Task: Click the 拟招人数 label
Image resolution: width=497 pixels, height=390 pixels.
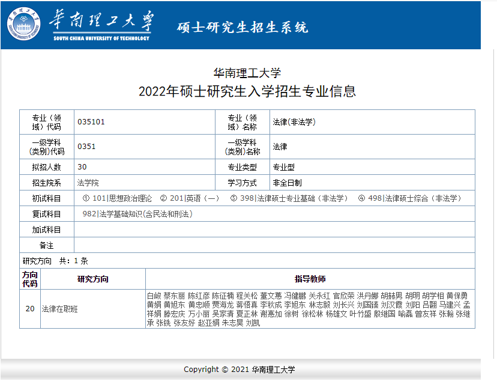Action: 46,167
